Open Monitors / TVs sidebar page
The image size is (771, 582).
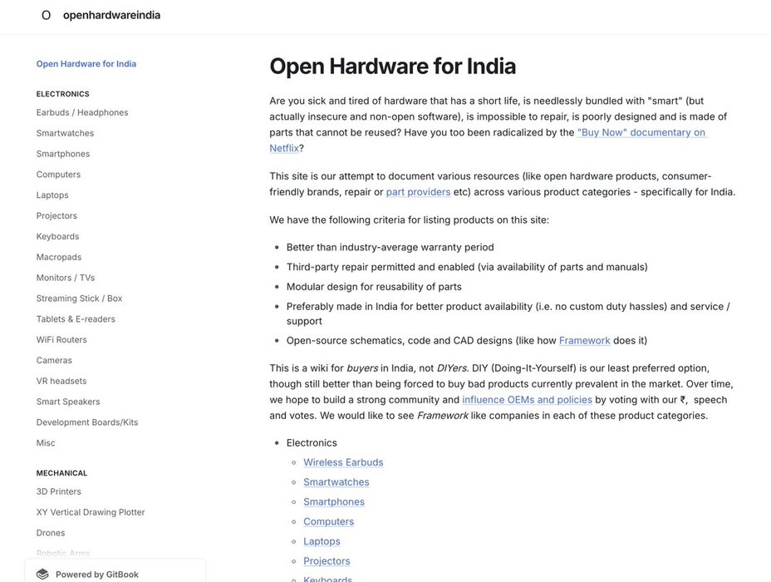pos(66,278)
